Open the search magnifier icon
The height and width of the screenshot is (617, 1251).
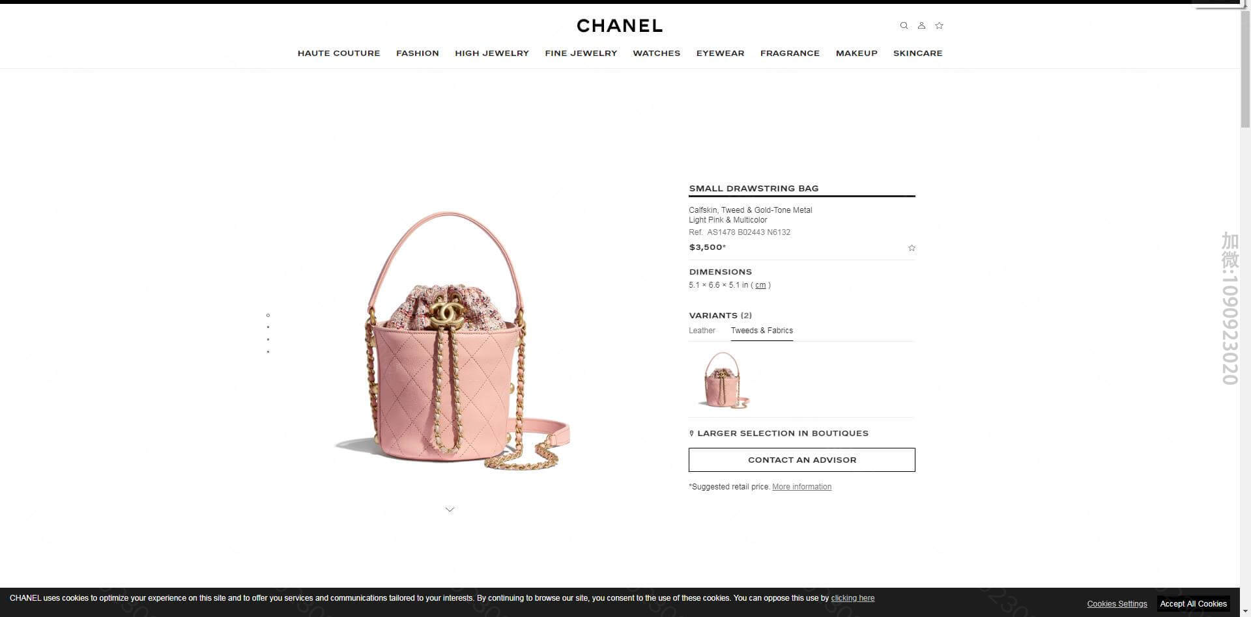point(904,25)
